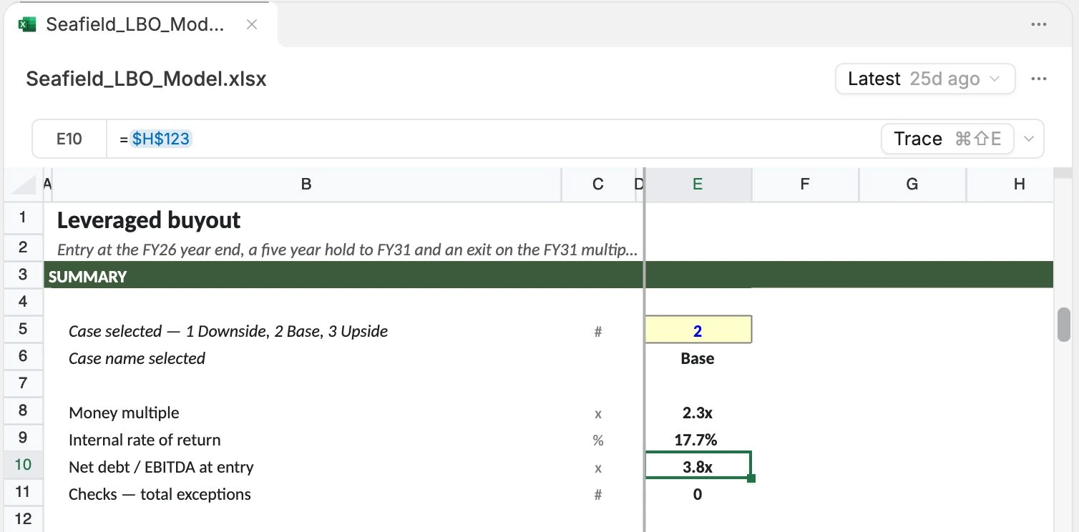Click the Excel file icon in the tab

click(26, 24)
